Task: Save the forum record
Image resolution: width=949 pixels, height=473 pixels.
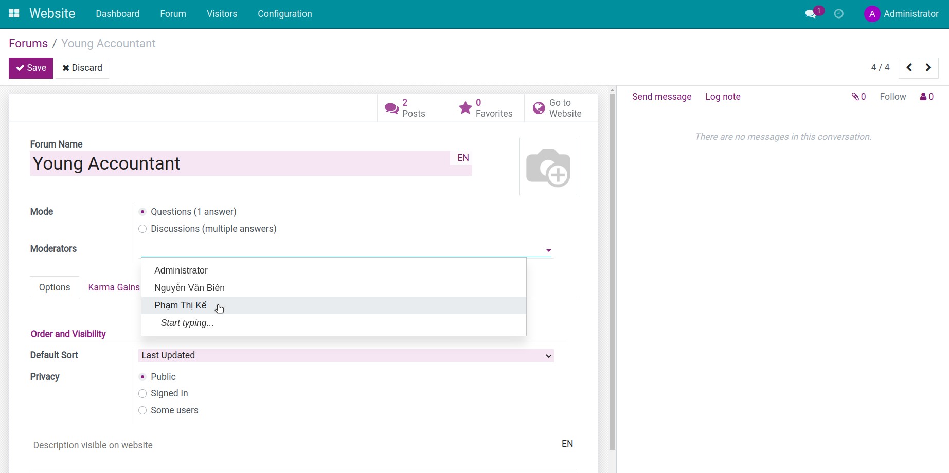Action: point(31,68)
